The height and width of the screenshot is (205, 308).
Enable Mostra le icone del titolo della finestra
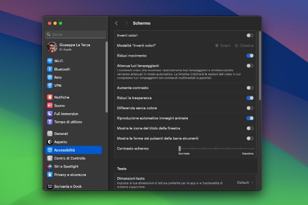pyautogui.click(x=250, y=128)
